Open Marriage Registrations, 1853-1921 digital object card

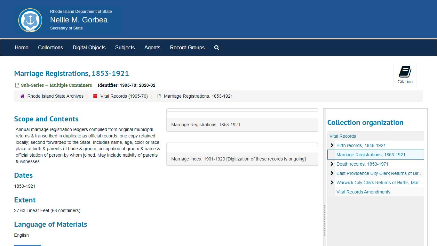tap(242, 120)
